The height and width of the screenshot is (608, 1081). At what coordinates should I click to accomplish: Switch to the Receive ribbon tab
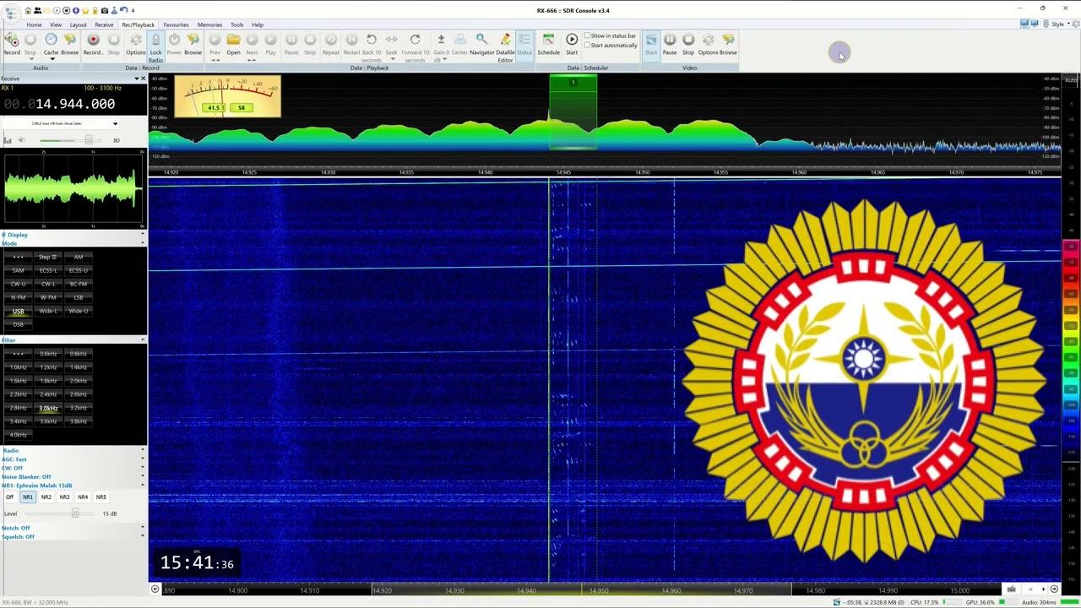coord(104,24)
